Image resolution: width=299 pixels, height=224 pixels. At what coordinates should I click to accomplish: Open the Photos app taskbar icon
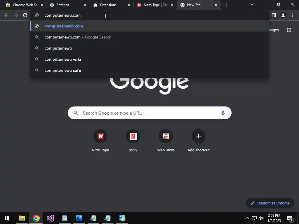79,218
